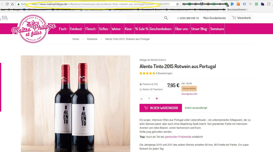Reload the page with the refresh icon

(x=7, y=4)
